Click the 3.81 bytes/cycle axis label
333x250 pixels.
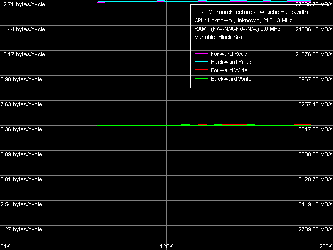click(x=21, y=179)
